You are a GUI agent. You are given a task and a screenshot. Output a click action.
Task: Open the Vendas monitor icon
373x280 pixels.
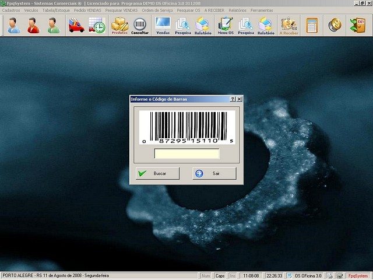(163, 26)
